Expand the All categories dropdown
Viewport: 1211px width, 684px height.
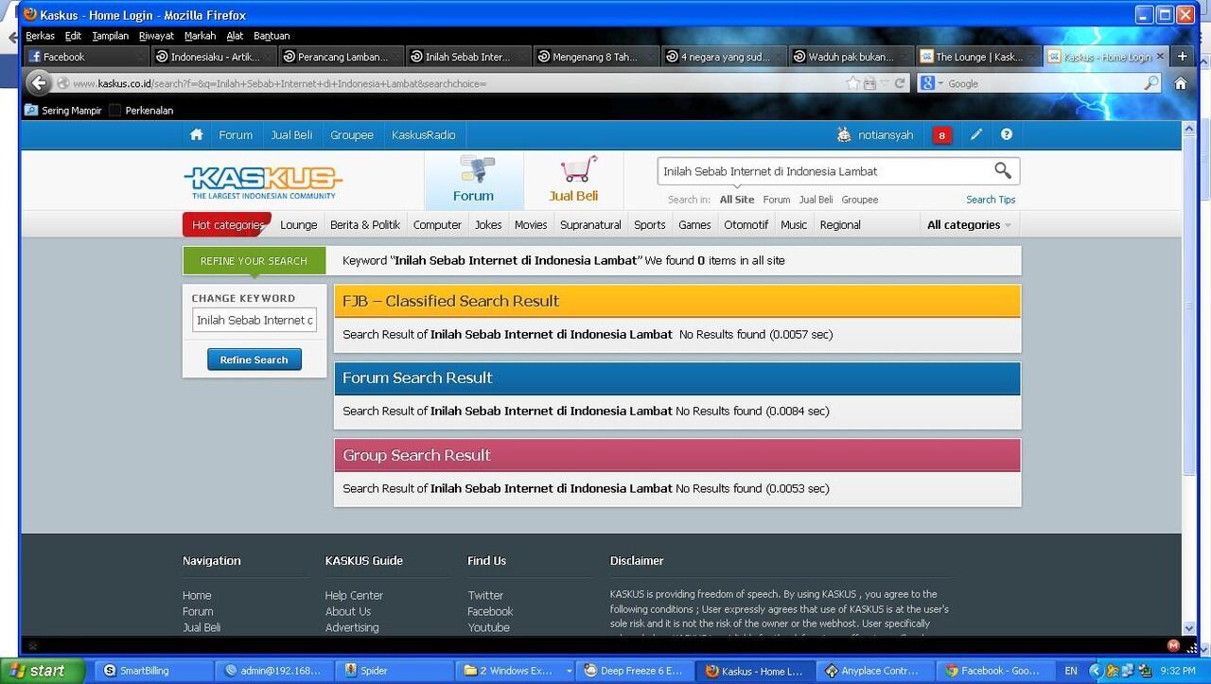[x=969, y=225]
